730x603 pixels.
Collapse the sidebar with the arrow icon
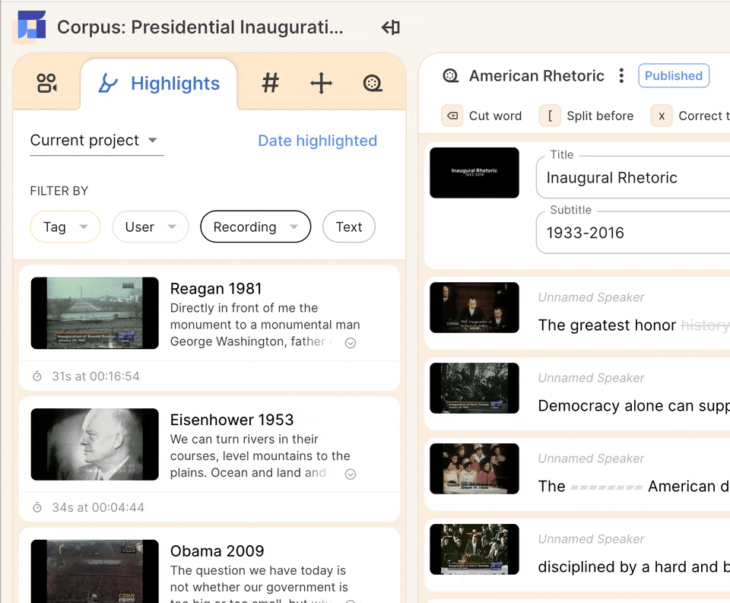point(391,27)
